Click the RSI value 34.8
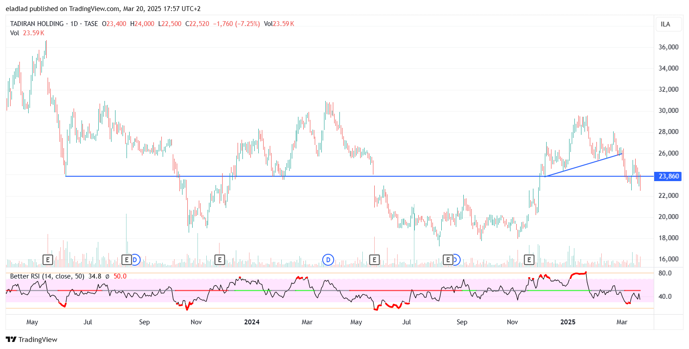Screen dimensions: 689x349 click(x=95, y=276)
